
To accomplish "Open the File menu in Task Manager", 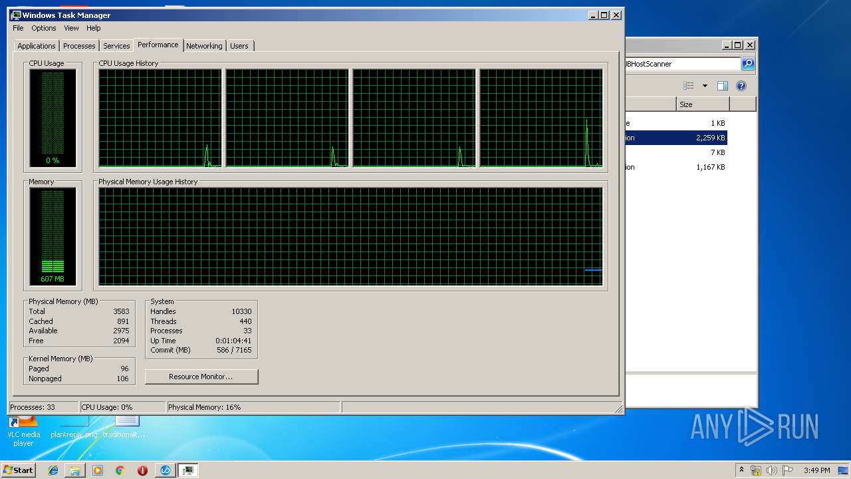I will pyautogui.click(x=18, y=28).
